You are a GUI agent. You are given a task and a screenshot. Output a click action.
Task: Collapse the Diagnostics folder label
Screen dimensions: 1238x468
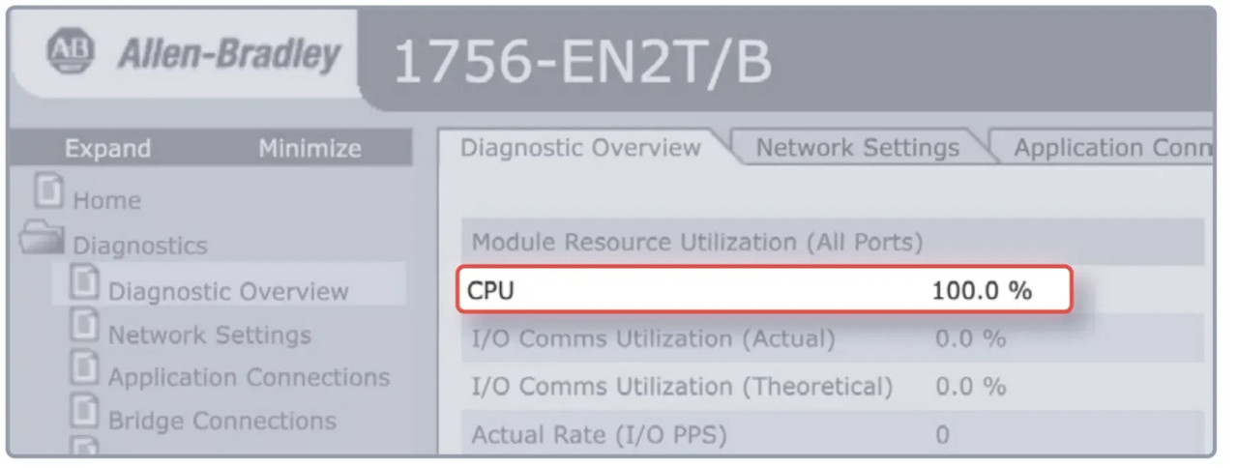coord(140,246)
